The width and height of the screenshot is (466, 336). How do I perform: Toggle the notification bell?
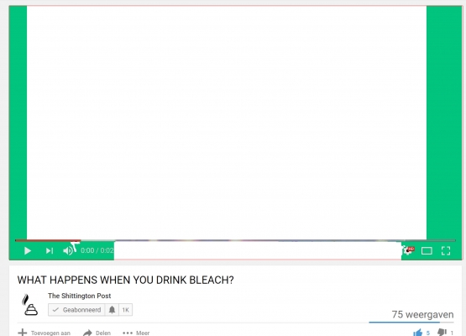pyautogui.click(x=112, y=310)
